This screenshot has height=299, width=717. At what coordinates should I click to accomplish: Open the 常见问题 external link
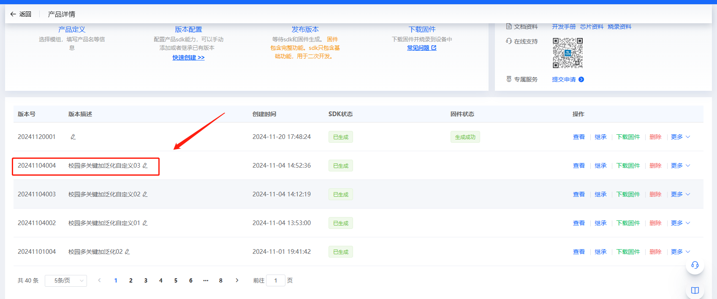[x=421, y=48]
